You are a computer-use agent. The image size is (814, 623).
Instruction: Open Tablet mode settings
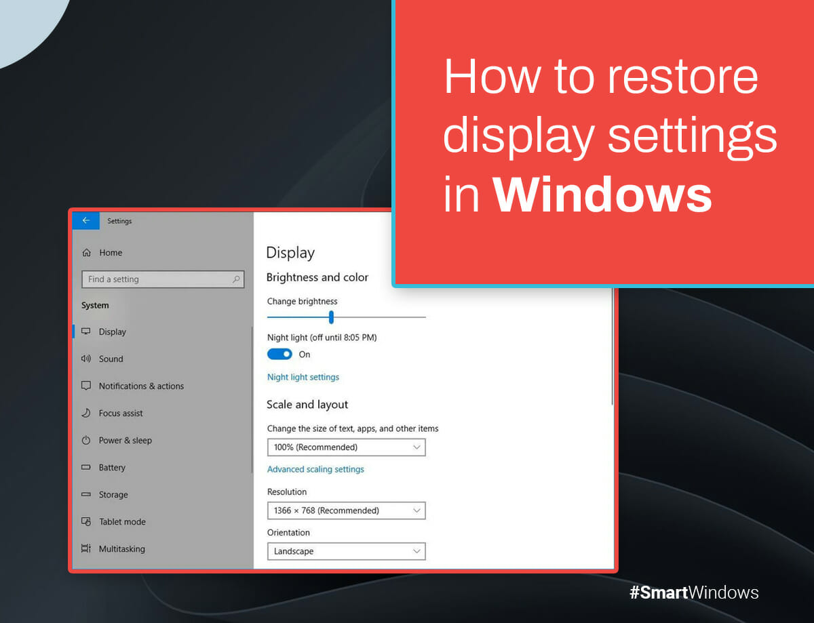pyautogui.click(x=87, y=521)
